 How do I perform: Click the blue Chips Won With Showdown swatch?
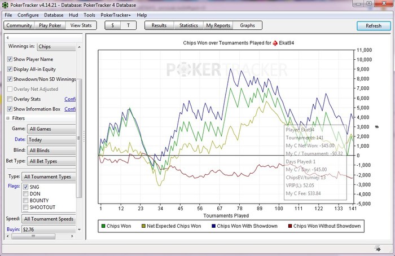click(214, 226)
